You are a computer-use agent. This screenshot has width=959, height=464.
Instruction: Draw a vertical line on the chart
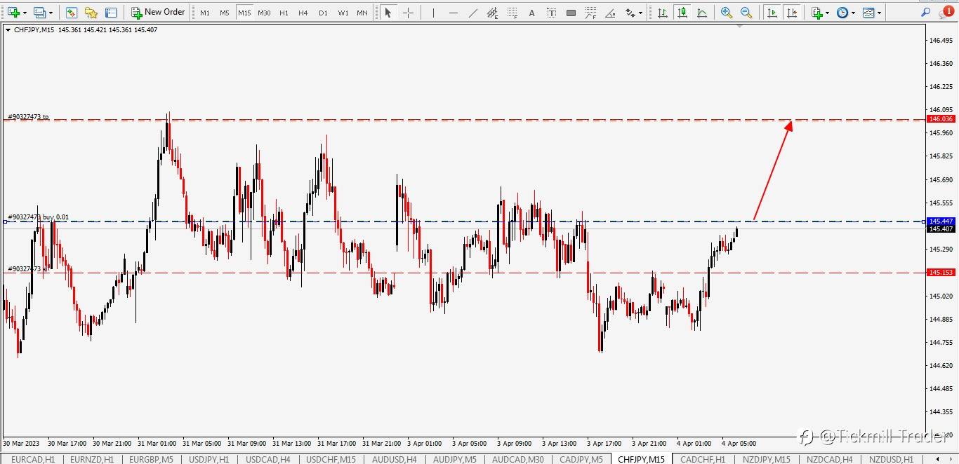point(433,13)
